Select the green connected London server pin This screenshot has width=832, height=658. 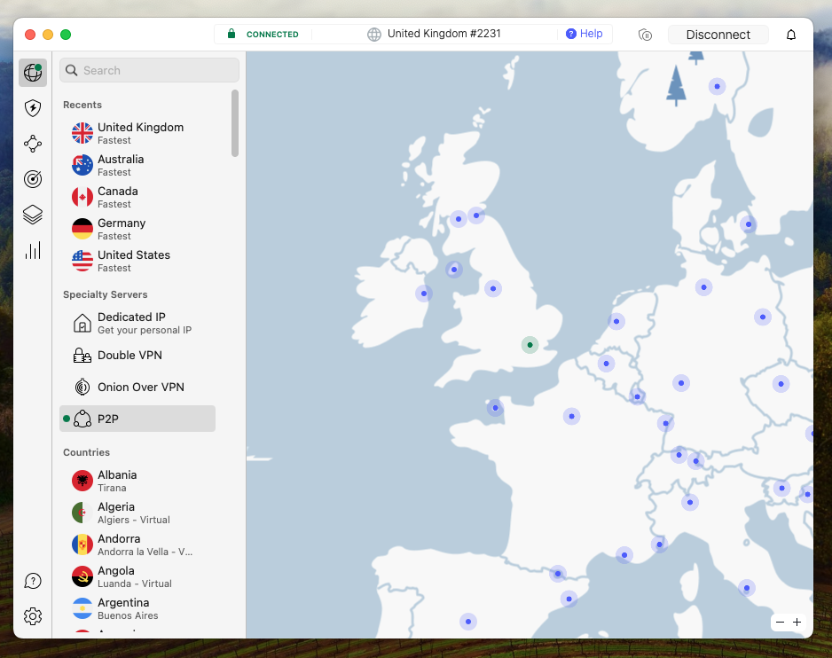530,345
